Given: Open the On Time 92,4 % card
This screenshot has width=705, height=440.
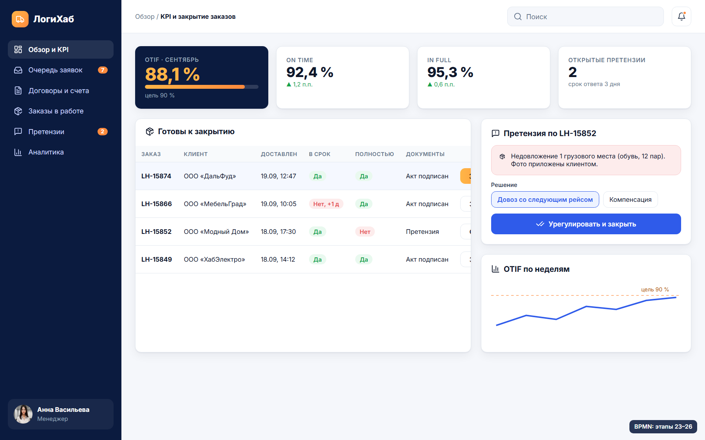Looking at the screenshot, I should tap(343, 77).
